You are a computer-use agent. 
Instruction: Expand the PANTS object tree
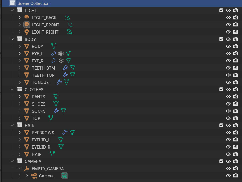pyautogui.click(x=20, y=97)
